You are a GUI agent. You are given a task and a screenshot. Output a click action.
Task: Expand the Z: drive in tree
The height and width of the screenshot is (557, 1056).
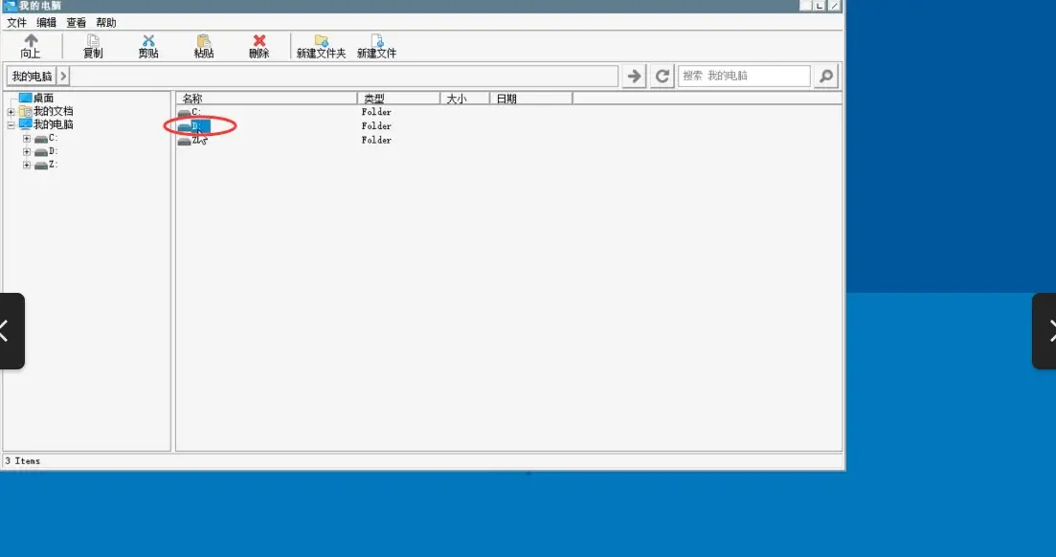(x=27, y=166)
